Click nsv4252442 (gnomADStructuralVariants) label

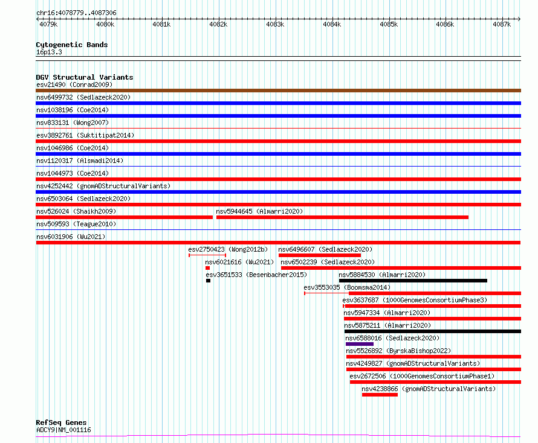(x=103, y=186)
